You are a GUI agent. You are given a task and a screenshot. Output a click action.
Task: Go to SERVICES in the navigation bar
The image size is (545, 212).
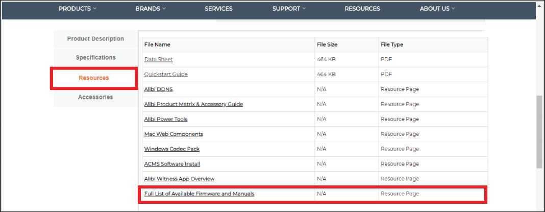coord(218,9)
